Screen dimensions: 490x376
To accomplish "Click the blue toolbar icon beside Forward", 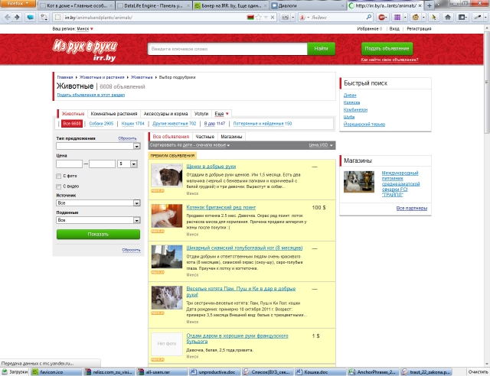I will 30,17.
